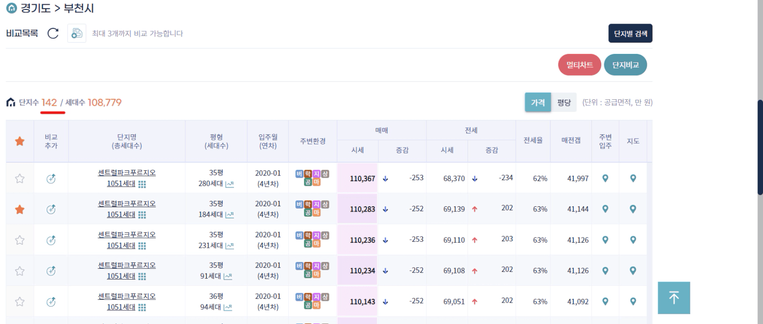
Task: Select sale price 110,236
Action: pyautogui.click(x=362, y=240)
